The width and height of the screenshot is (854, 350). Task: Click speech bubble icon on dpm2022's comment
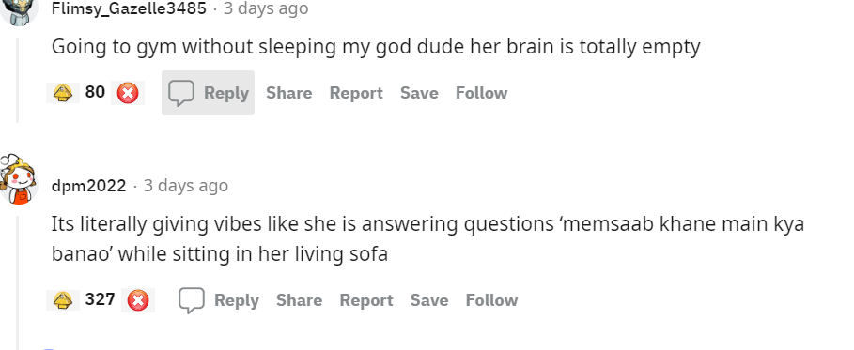(192, 300)
